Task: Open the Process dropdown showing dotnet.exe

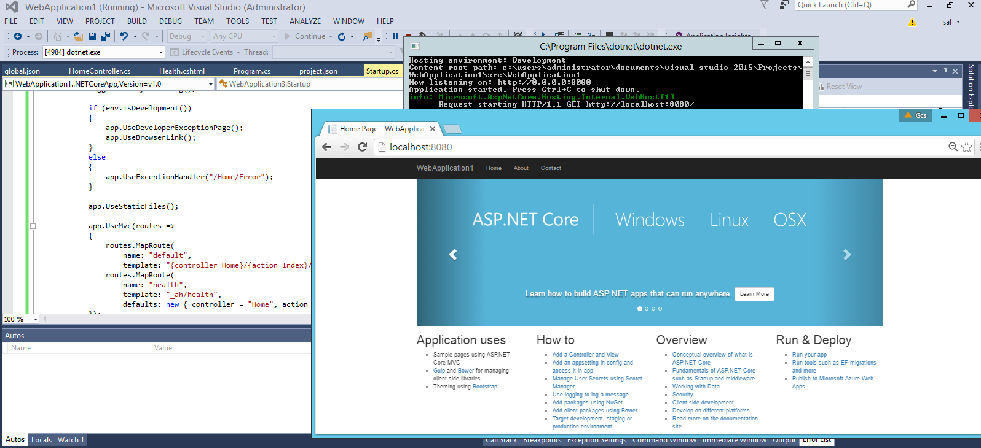Action: [103, 52]
